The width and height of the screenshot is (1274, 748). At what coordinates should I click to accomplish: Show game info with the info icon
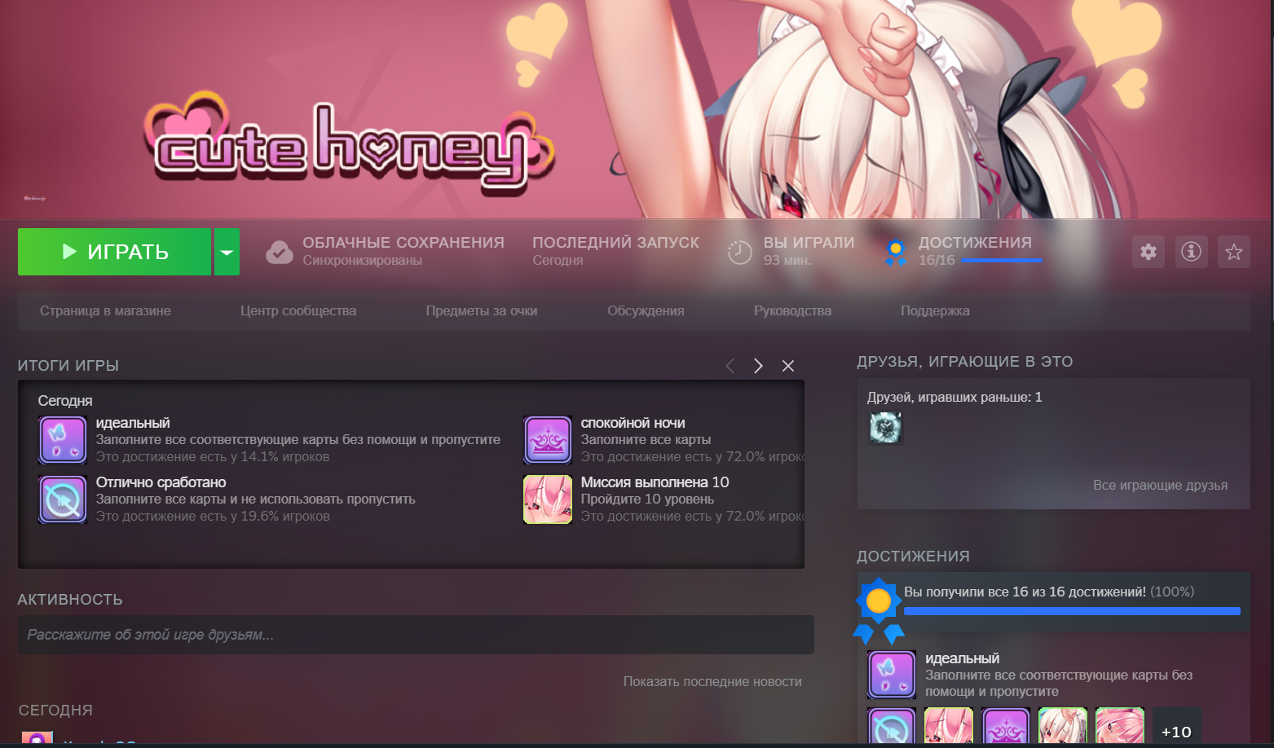coord(1191,252)
